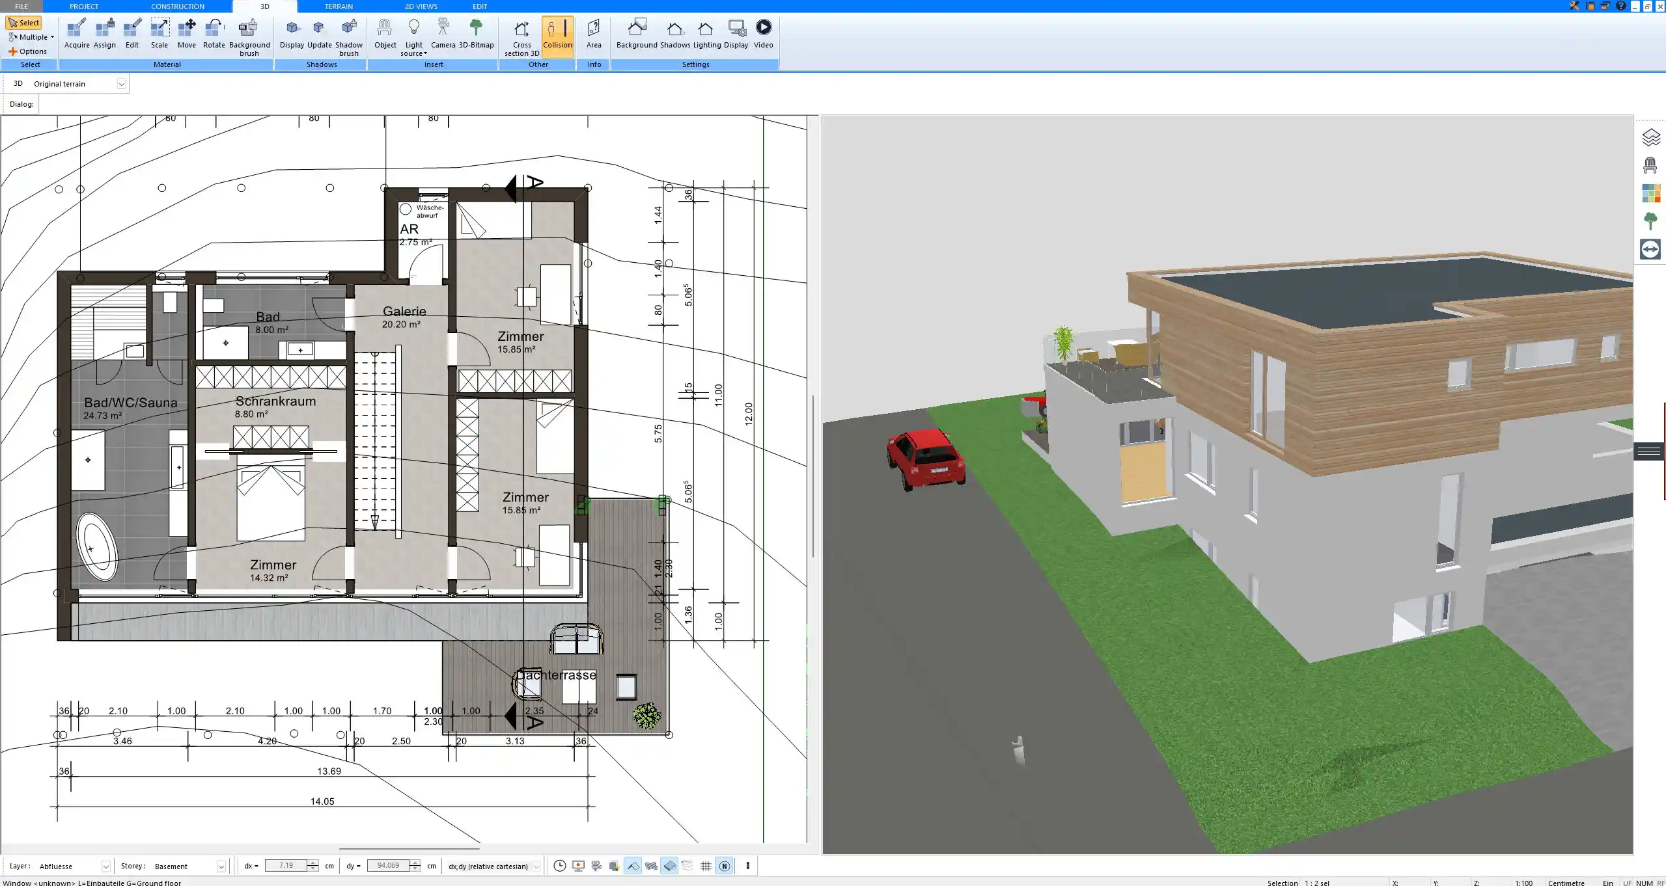Switch to the TERRAIN tab
Screen dimensions: 1666x886
(x=339, y=6)
